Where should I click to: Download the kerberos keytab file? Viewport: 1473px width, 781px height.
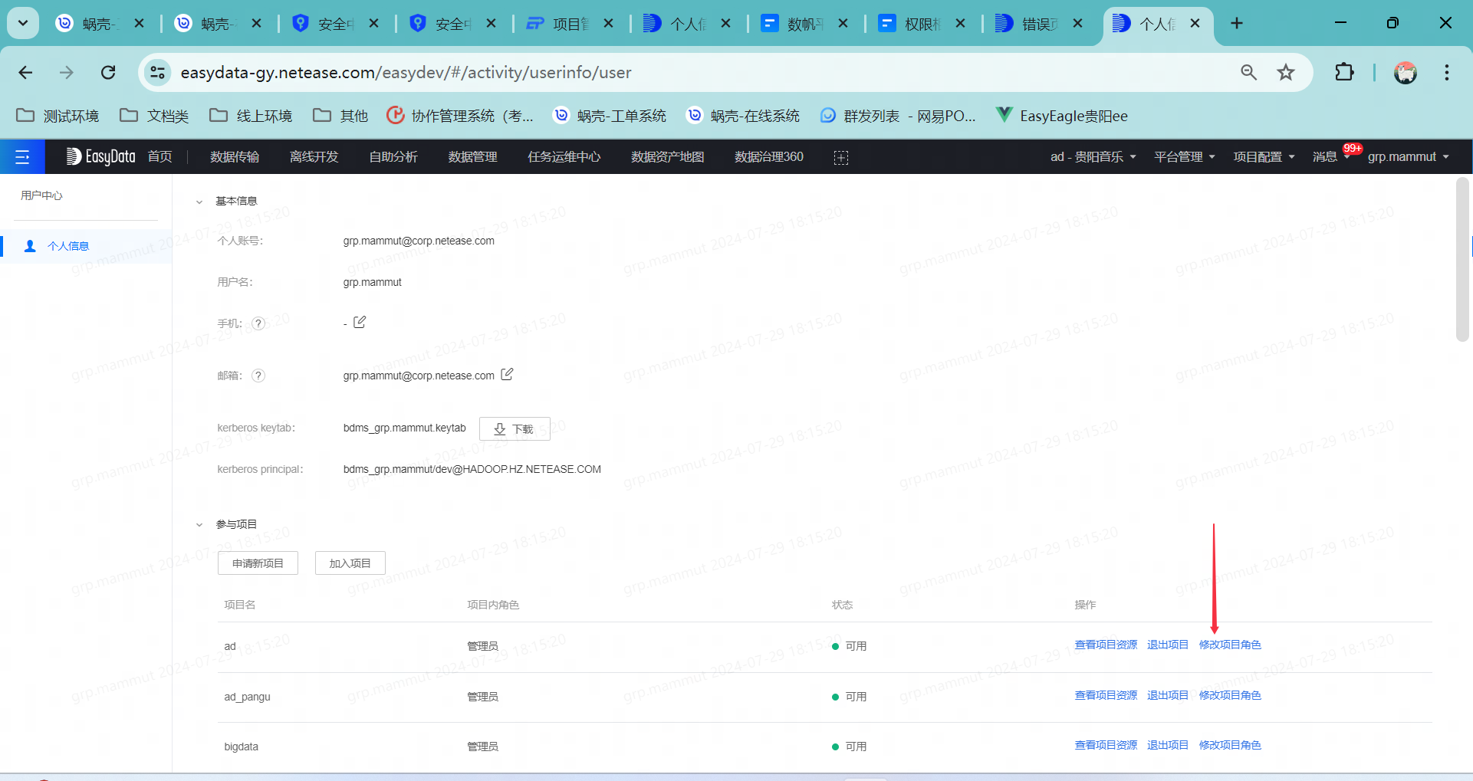coord(515,428)
